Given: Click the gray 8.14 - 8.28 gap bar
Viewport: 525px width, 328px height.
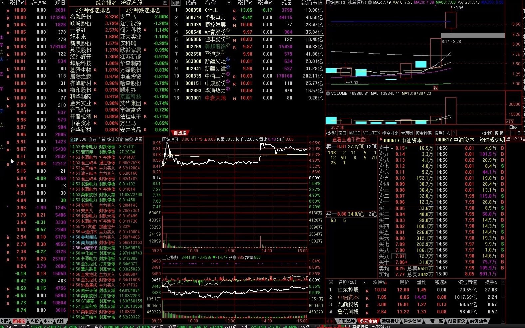Looking at the screenshot, I should coord(473,36).
